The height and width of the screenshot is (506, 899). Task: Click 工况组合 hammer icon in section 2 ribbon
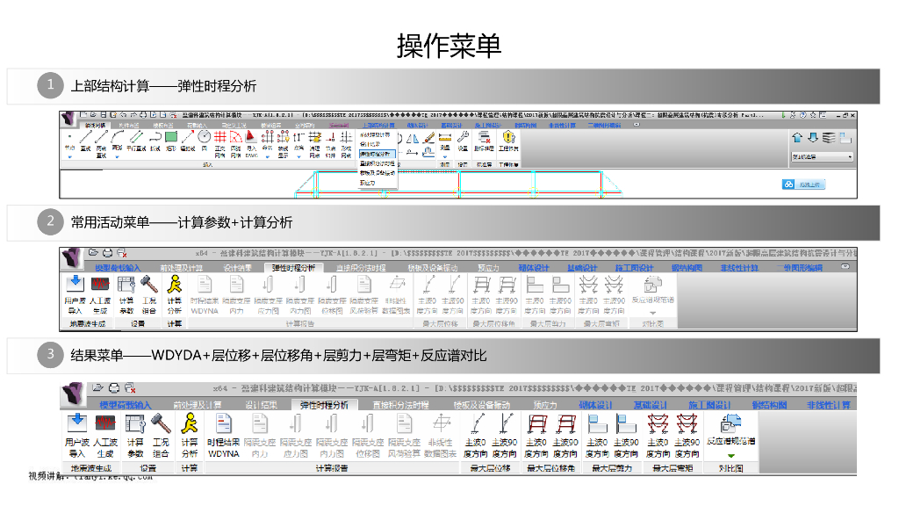point(149,294)
